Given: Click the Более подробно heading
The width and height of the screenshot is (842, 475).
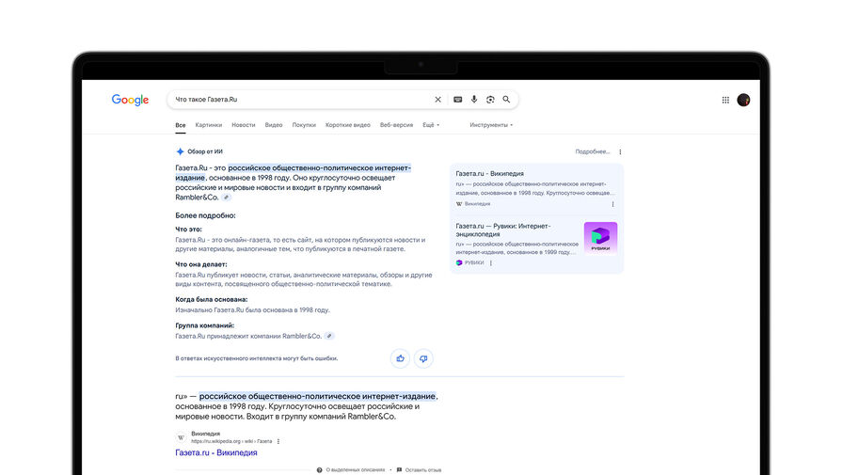Looking at the screenshot, I should [205, 215].
